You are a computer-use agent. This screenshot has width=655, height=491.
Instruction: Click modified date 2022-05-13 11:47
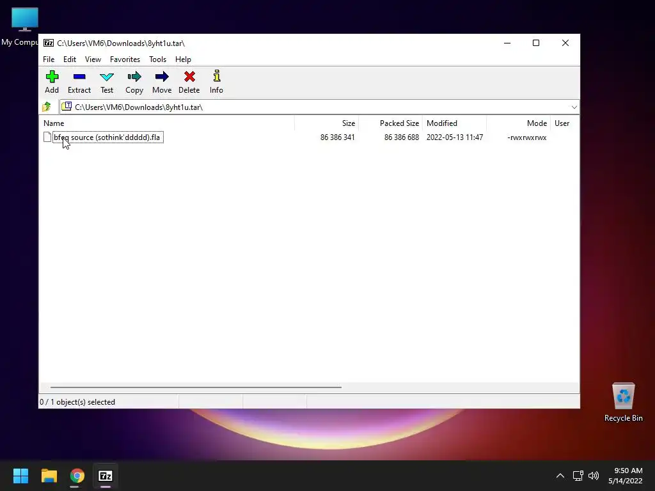coord(455,137)
